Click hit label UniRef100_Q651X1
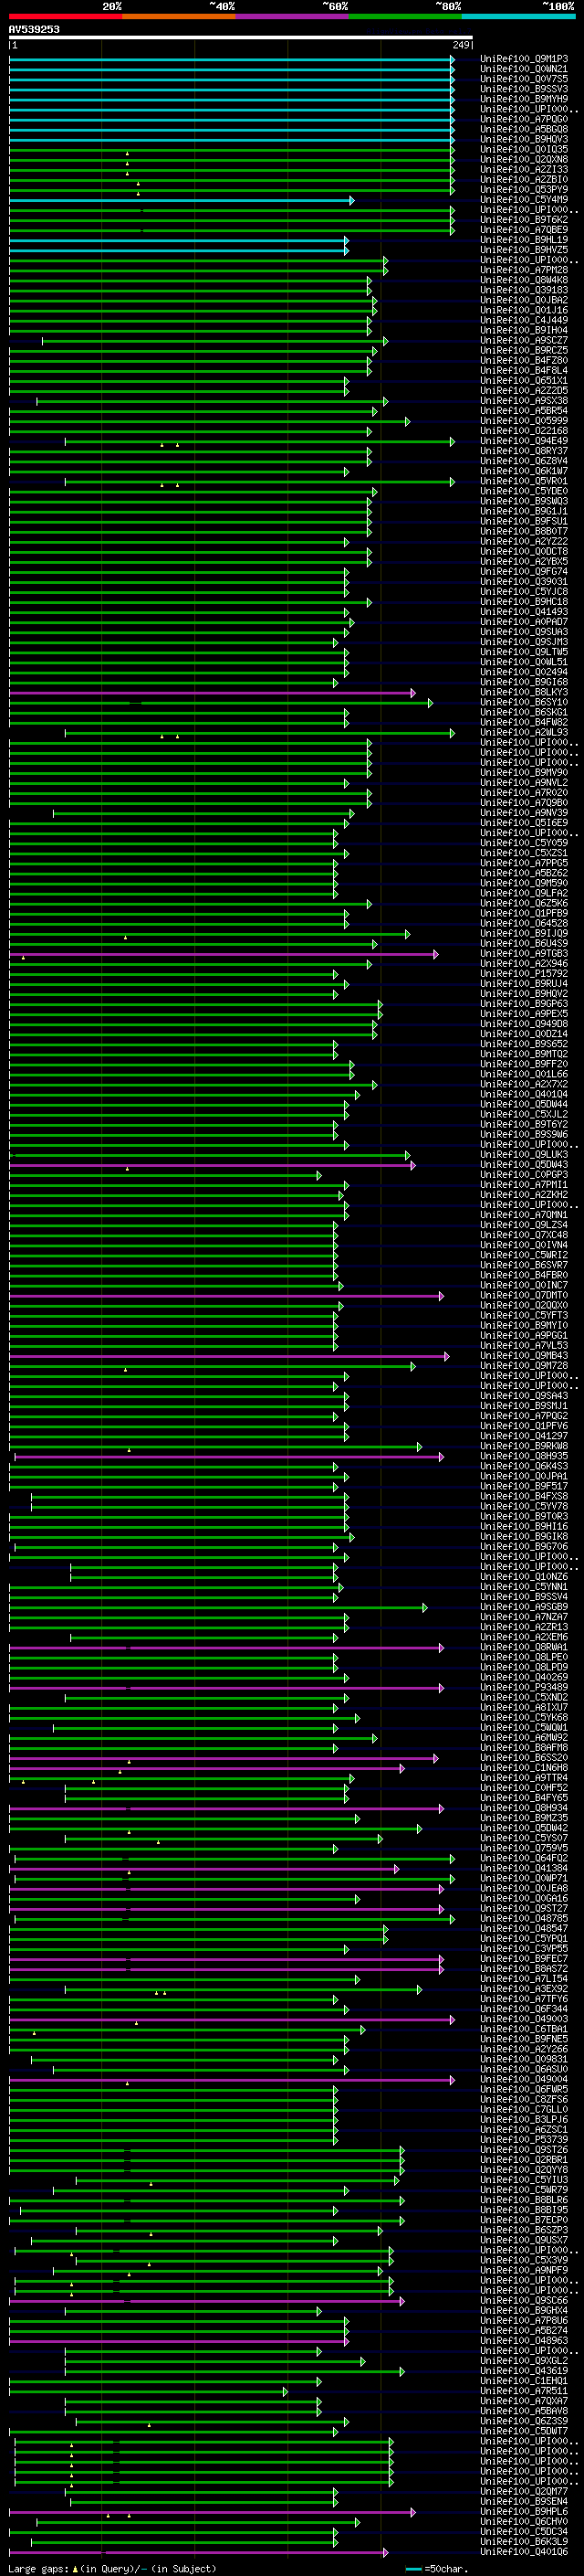The image size is (584, 2576). pyautogui.click(x=524, y=381)
